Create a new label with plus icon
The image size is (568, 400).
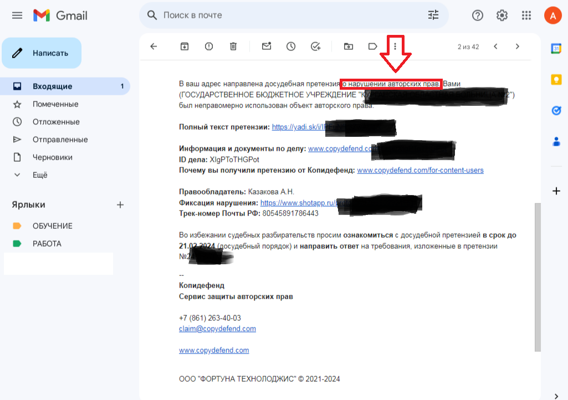click(x=120, y=205)
